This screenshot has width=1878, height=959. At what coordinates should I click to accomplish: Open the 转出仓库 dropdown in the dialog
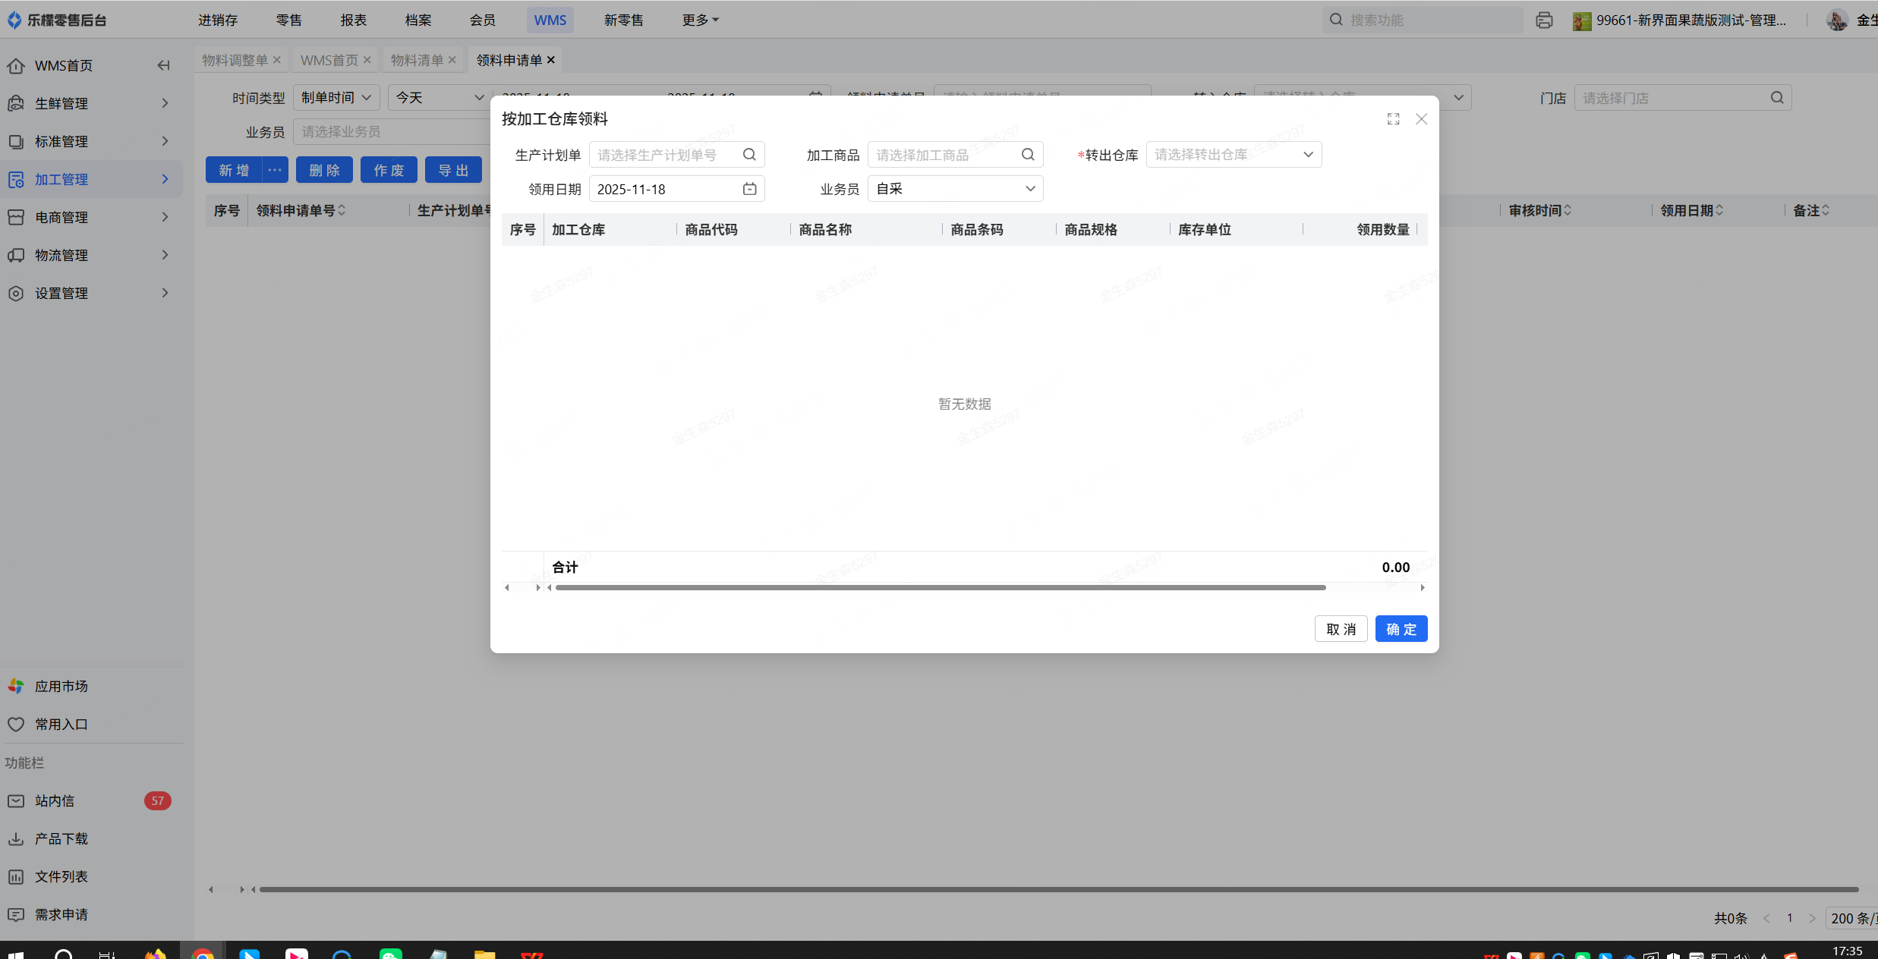(1234, 155)
